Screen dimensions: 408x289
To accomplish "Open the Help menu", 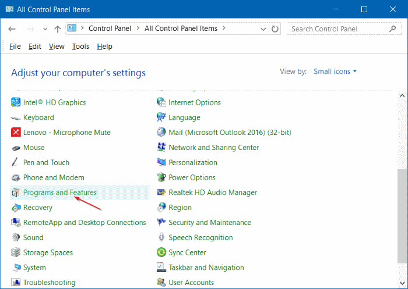I will pos(104,47).
